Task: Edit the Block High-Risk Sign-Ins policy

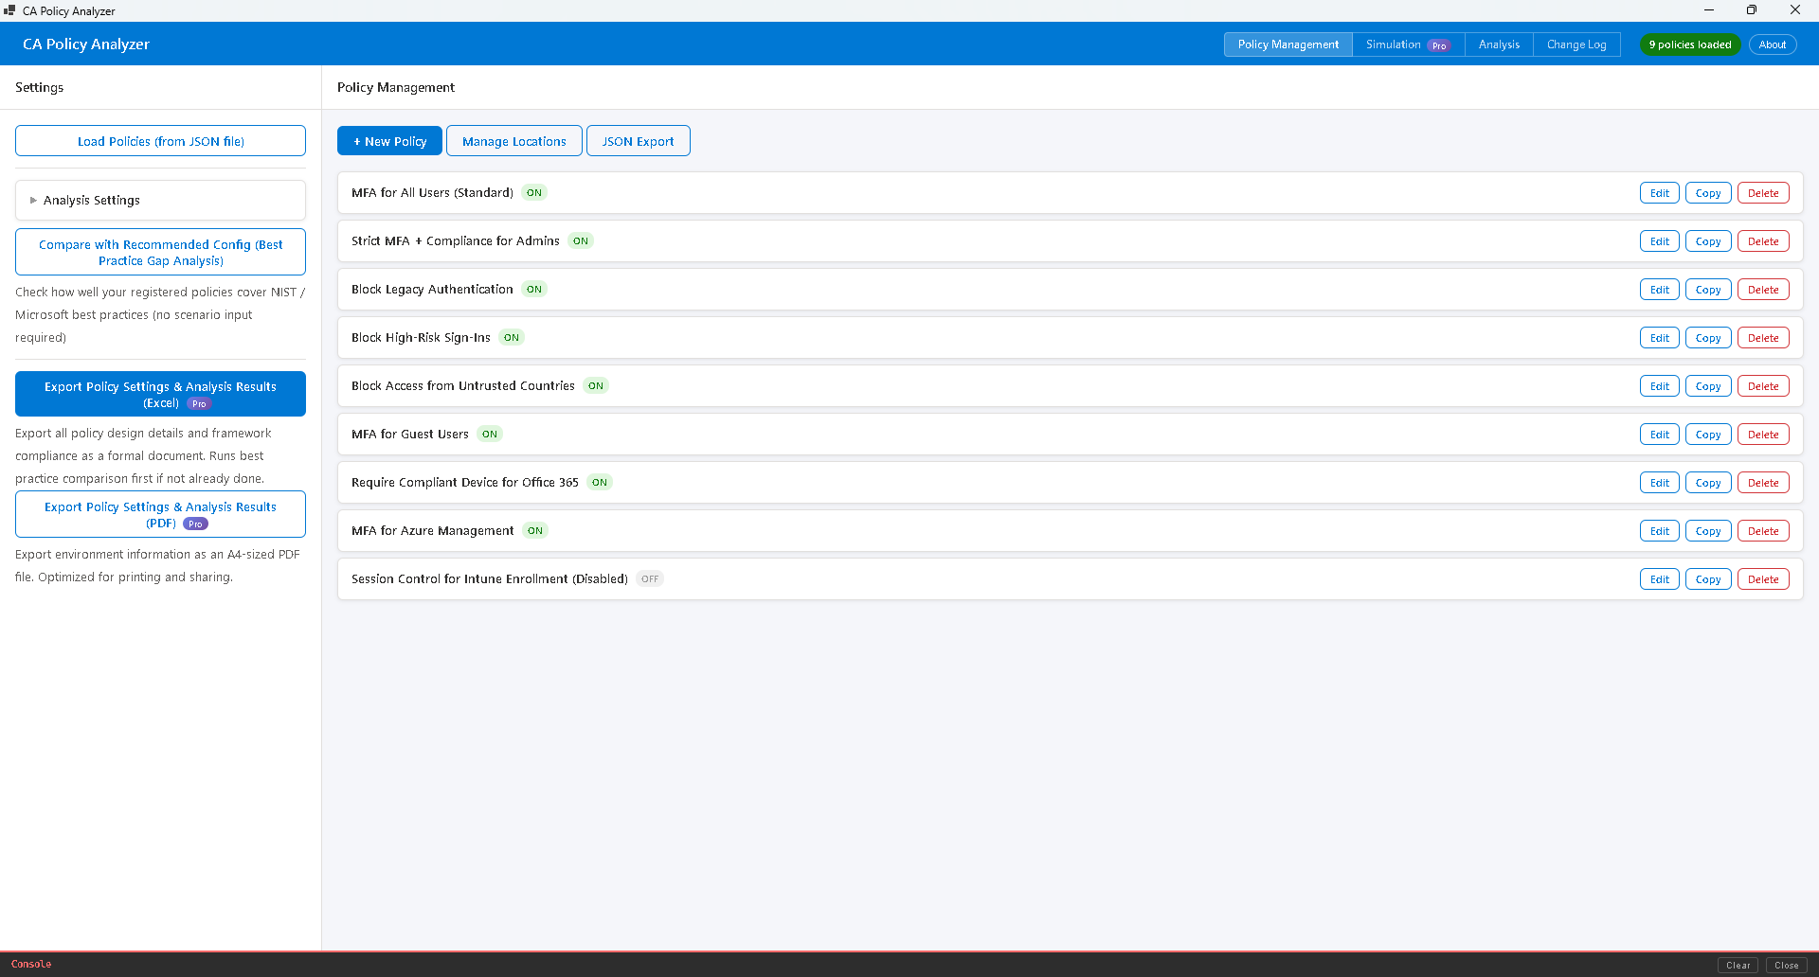Action: click(x=1659, y=337)
